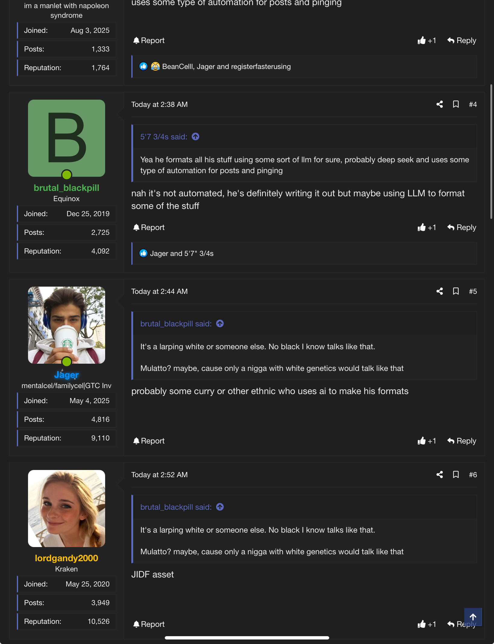Open post number #5 permalink

473,291
